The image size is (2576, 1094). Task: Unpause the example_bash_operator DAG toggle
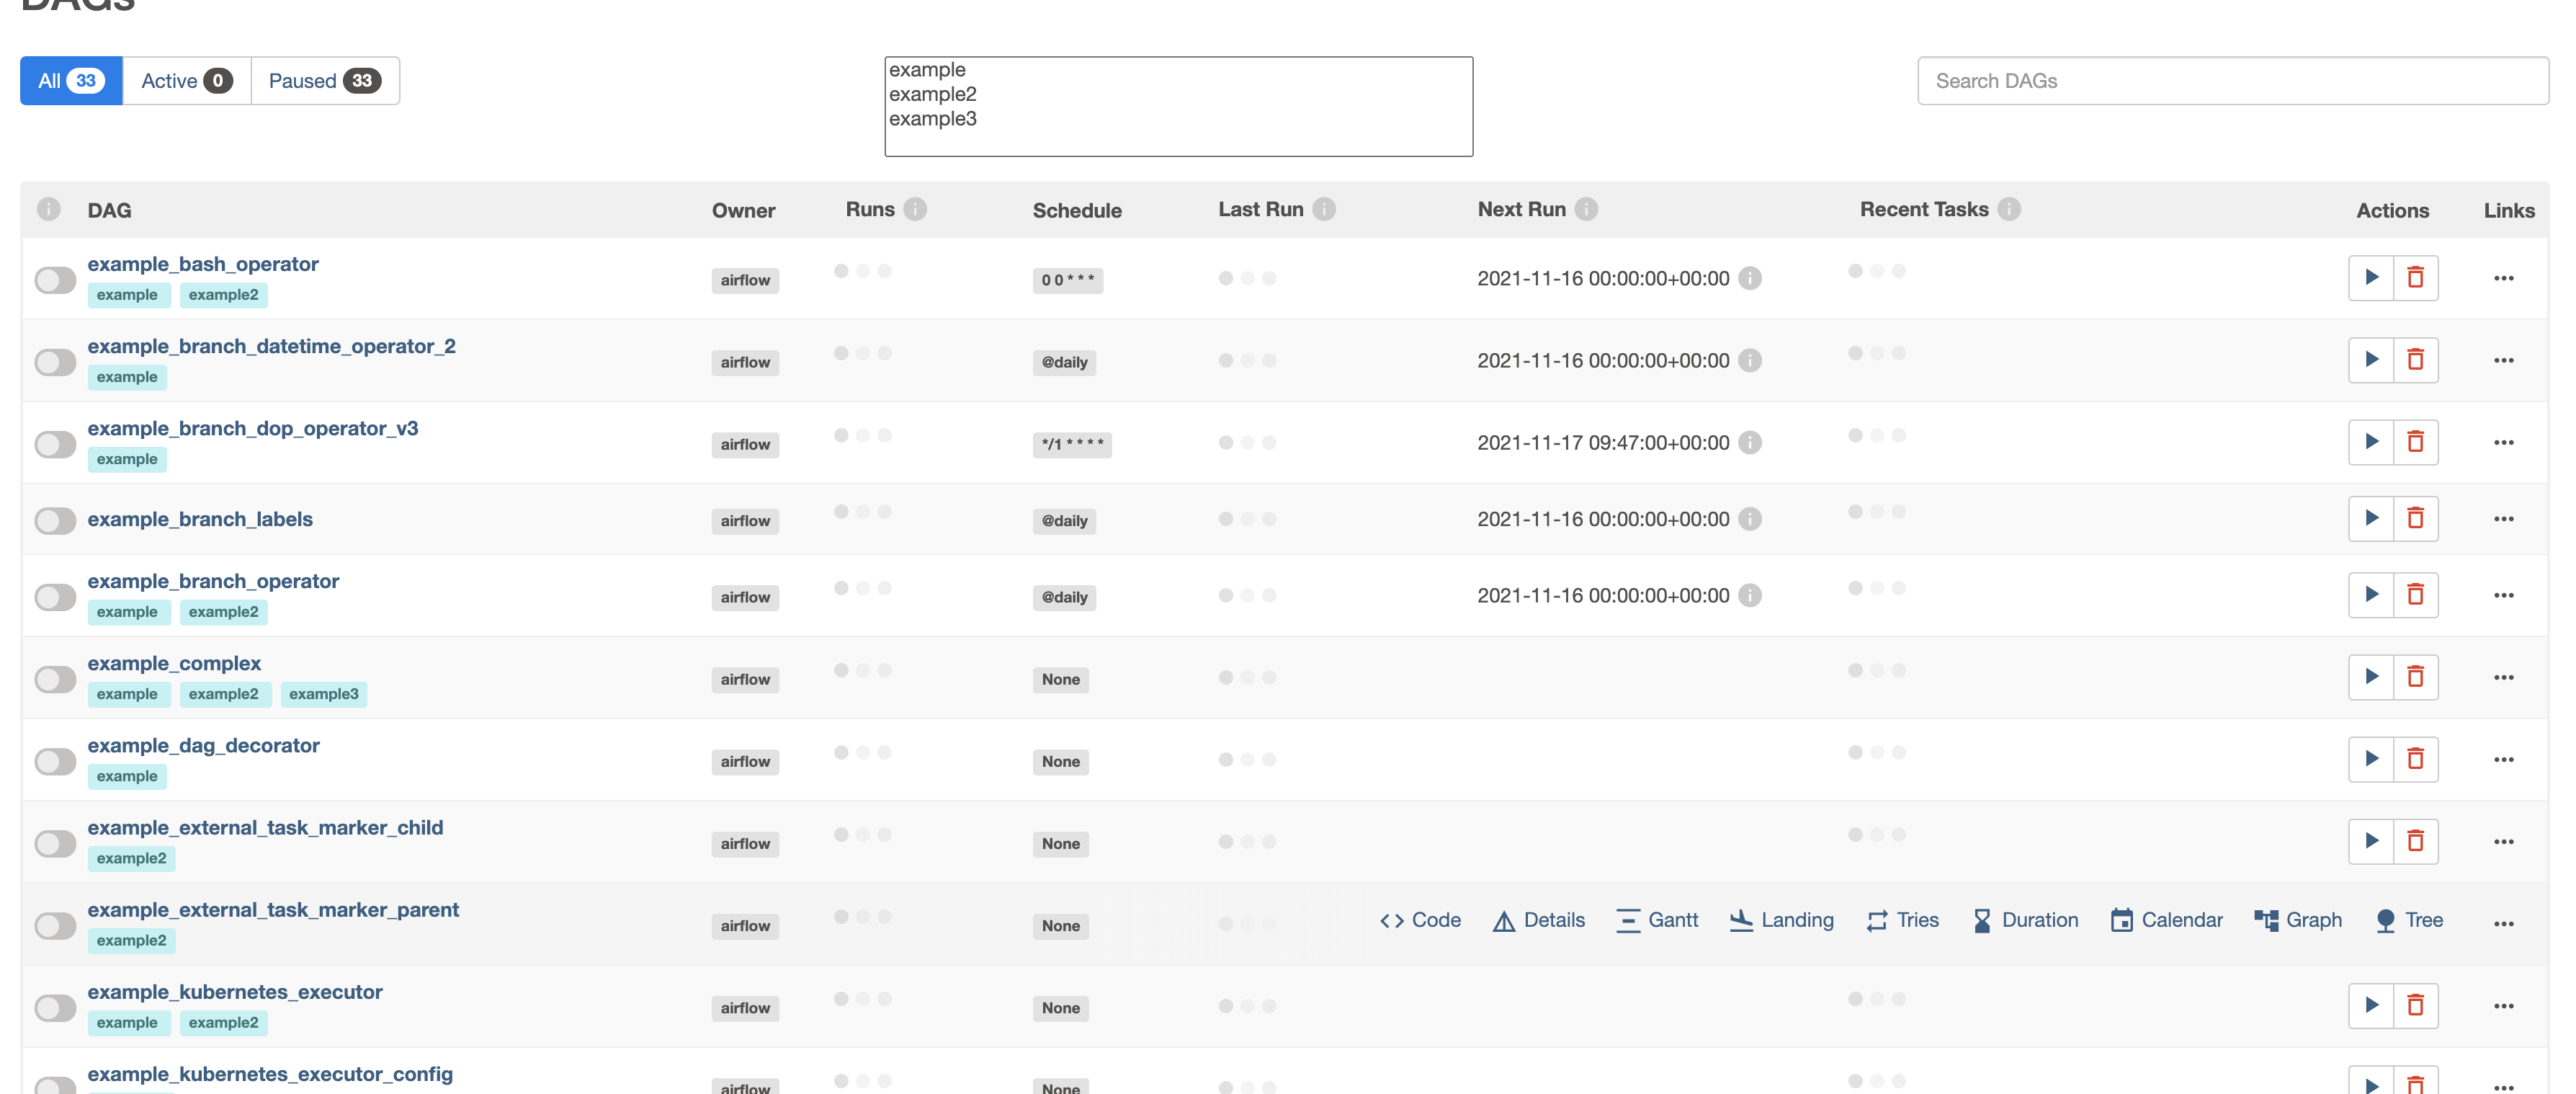click(55, 280)
